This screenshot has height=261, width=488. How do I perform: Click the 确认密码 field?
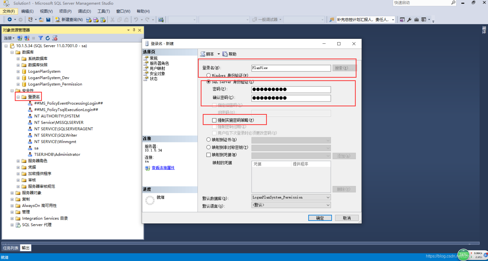(291, 98)
